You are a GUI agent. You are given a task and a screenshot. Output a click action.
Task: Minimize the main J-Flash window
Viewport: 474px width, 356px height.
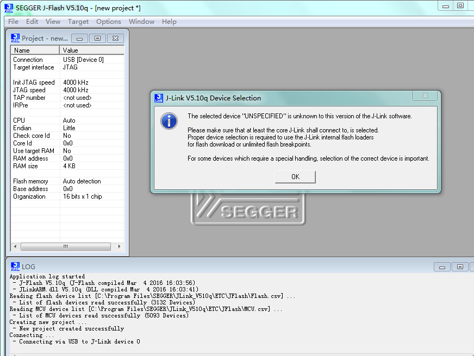click(x=446, y=6)
